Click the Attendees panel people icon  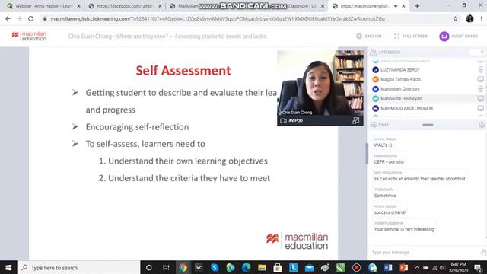(x=373, y=53)
